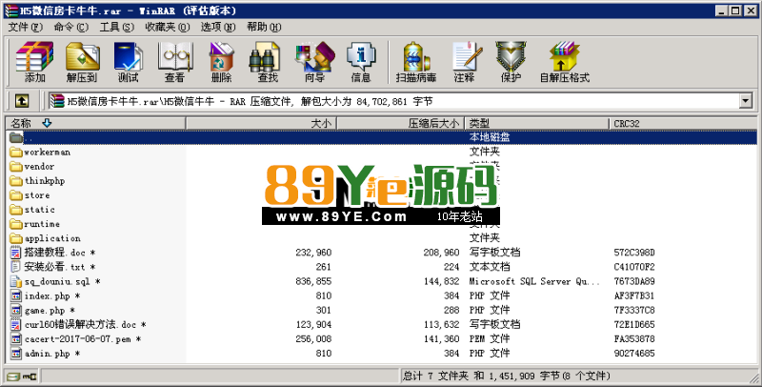Image resolution: width=762 pixels, height=387 pixels.
Task: Open the 命令(C) menu
Action: point(70,28)
